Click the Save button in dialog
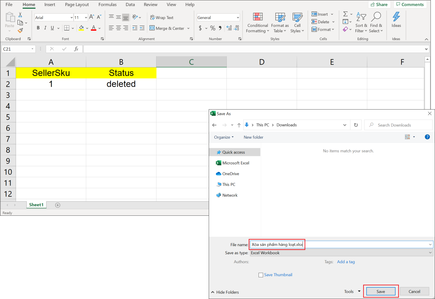Screen dimensions: 435x299 (x=381, y=291)
